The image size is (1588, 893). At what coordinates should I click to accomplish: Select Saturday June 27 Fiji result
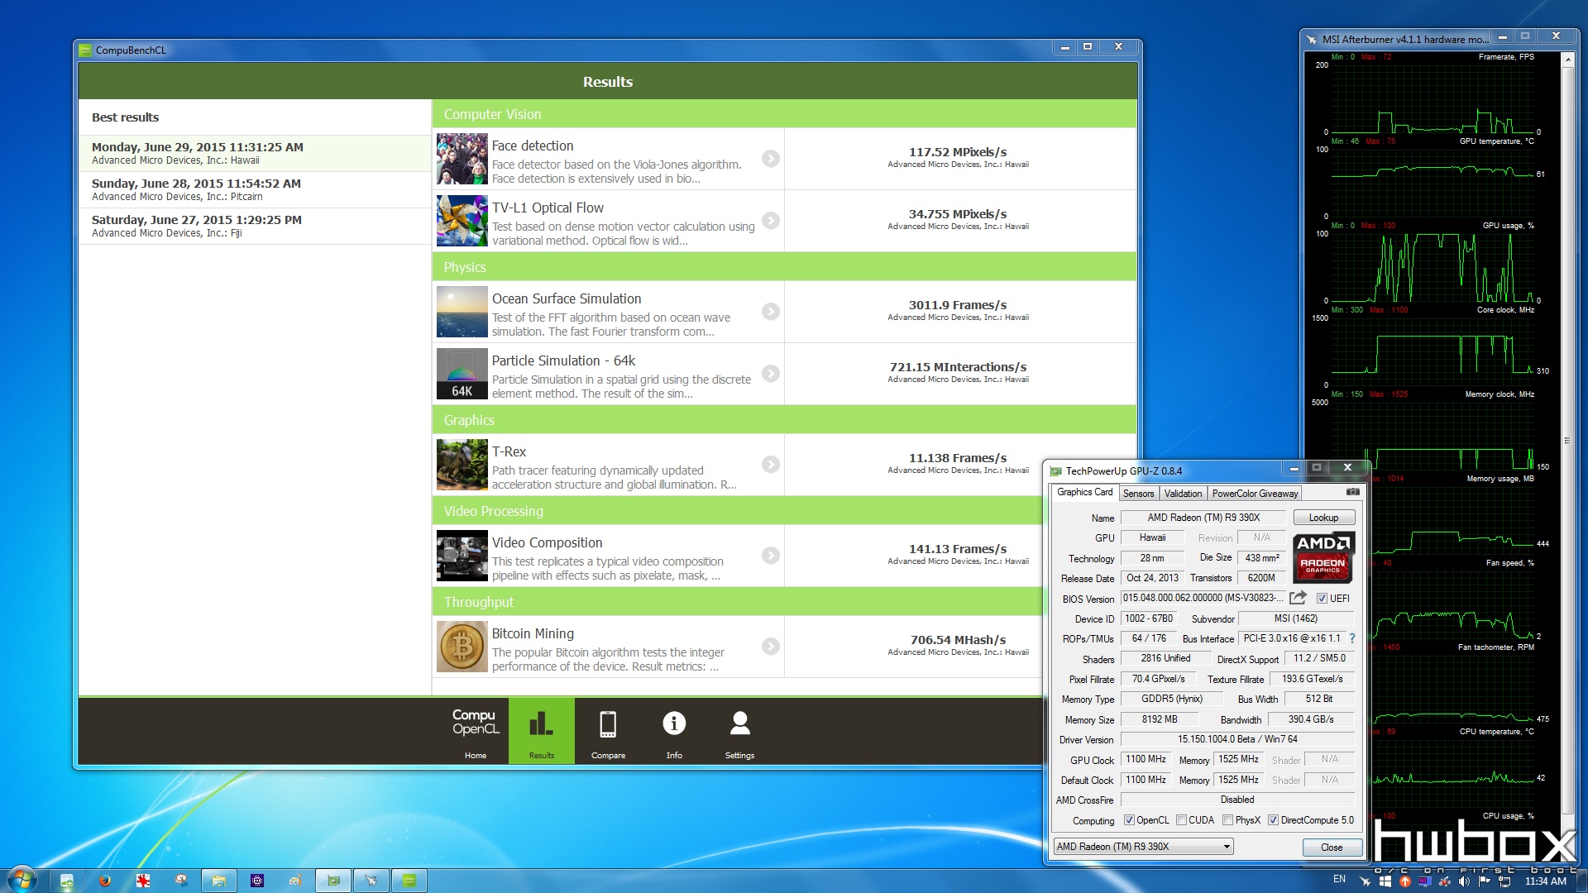(255, 227)
